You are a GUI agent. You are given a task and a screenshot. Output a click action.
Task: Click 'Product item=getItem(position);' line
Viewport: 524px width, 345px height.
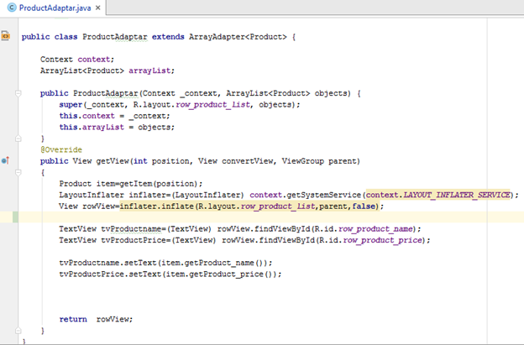click(131, 184)
